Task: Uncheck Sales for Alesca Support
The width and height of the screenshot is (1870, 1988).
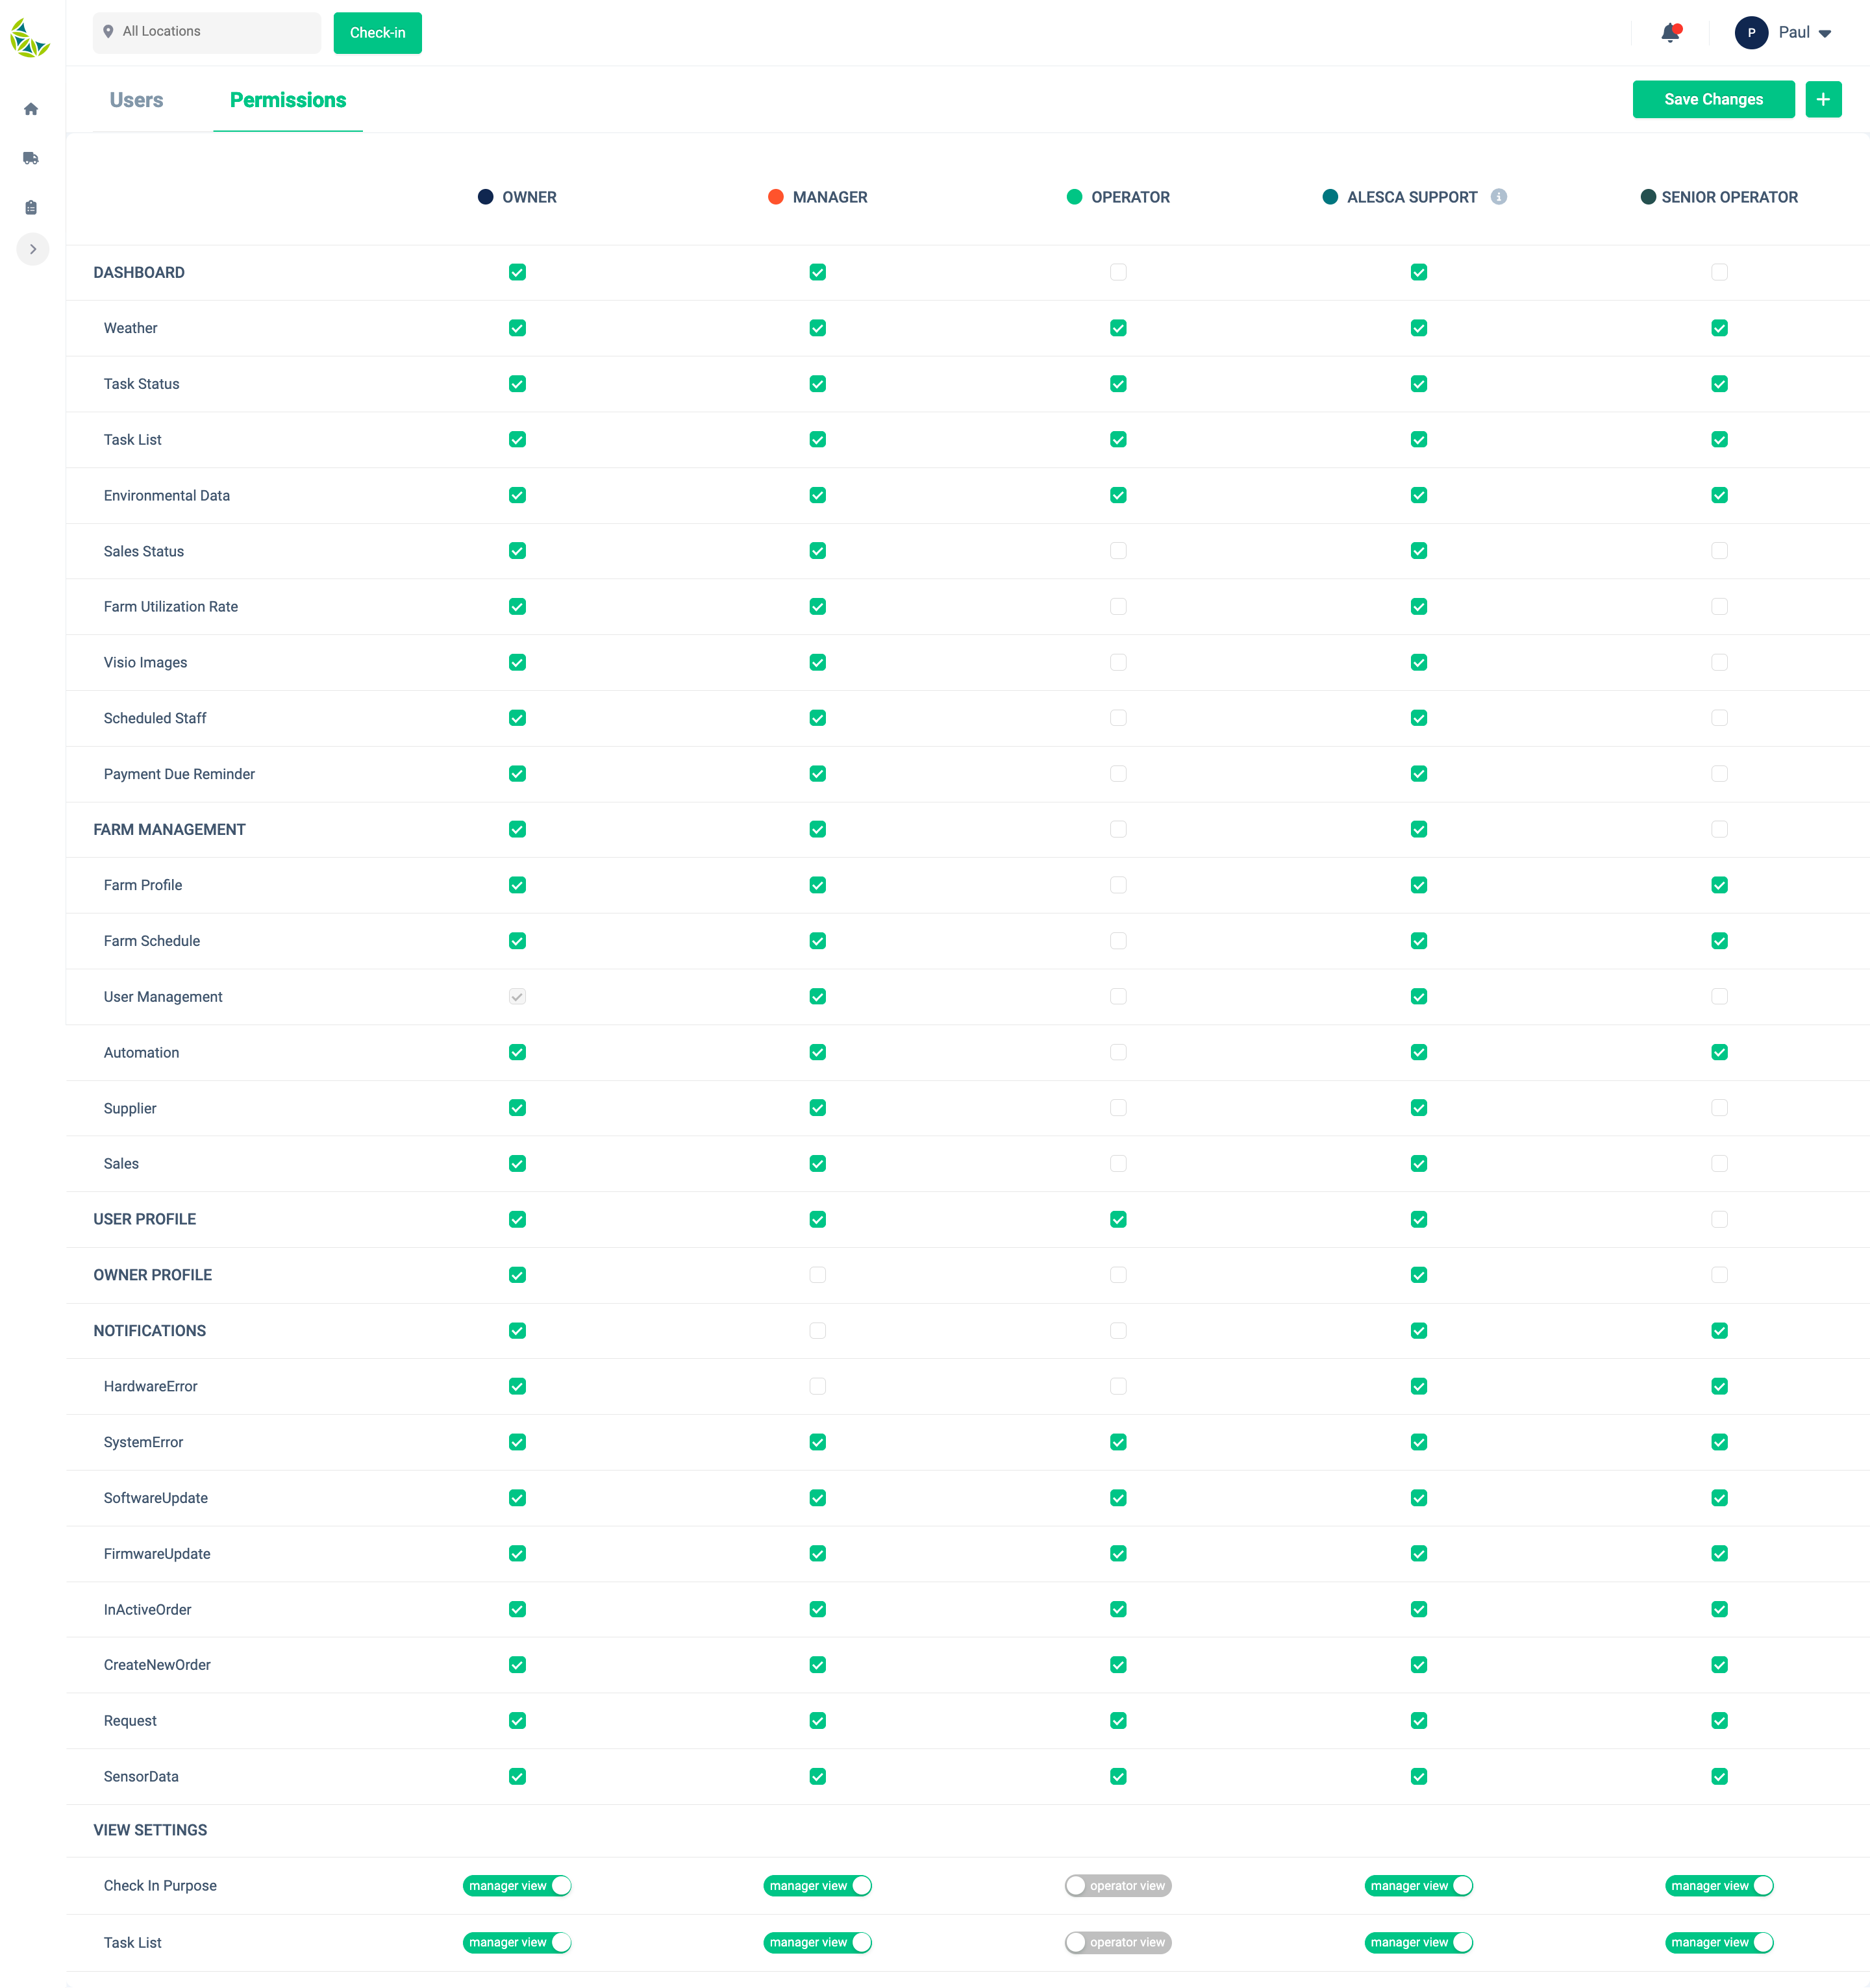Action: point(1419,1164)
